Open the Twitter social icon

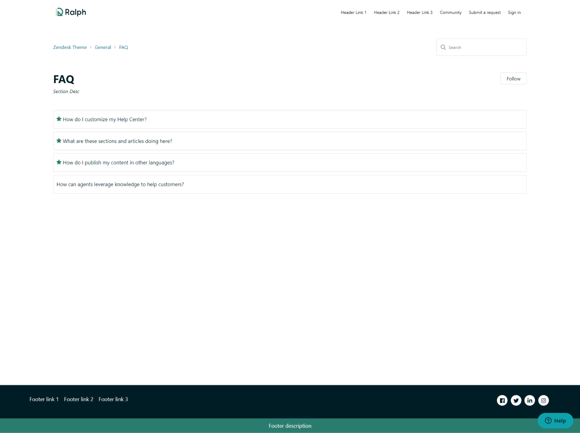[516, 401]
